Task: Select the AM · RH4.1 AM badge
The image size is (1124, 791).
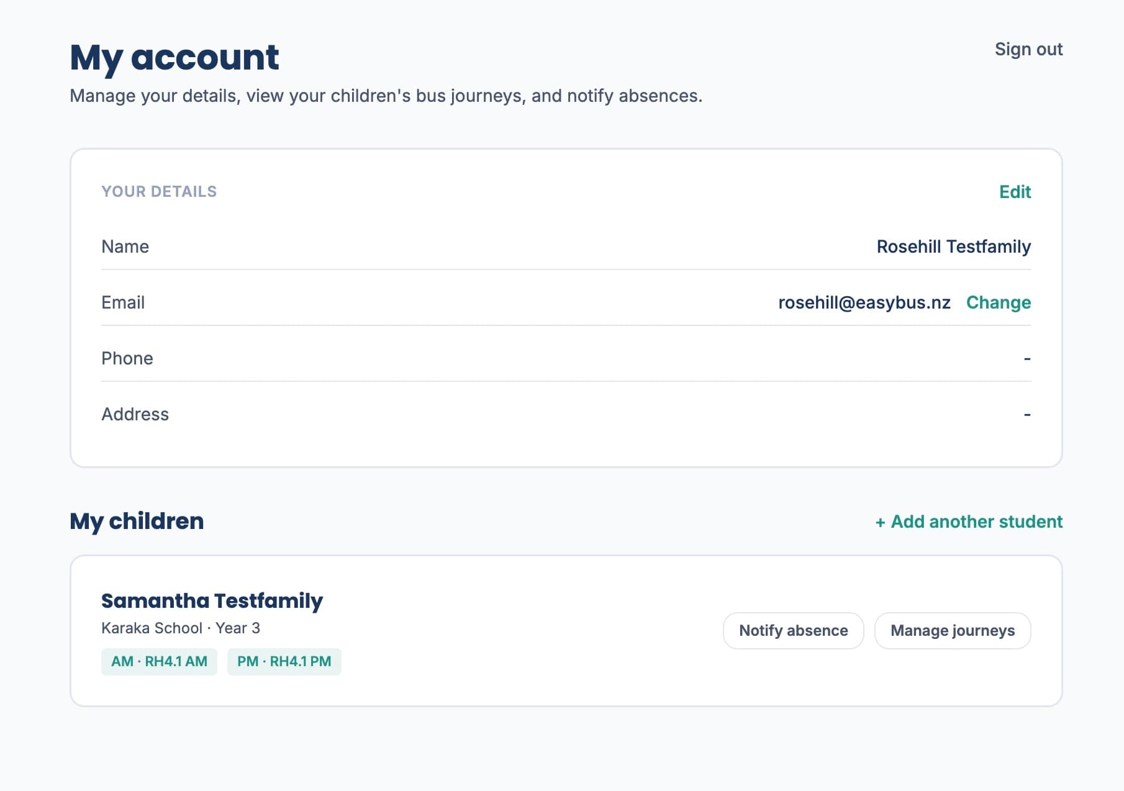Action: 159,662
